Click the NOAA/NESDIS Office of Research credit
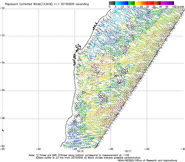 [147, 161]
